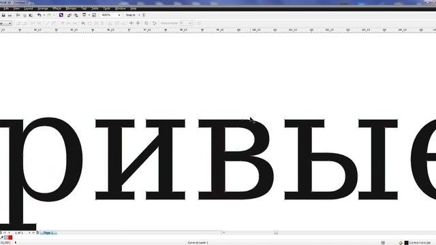Open the Help menu
The width and height of the screenshot is (436, 245).
point(134,9)
